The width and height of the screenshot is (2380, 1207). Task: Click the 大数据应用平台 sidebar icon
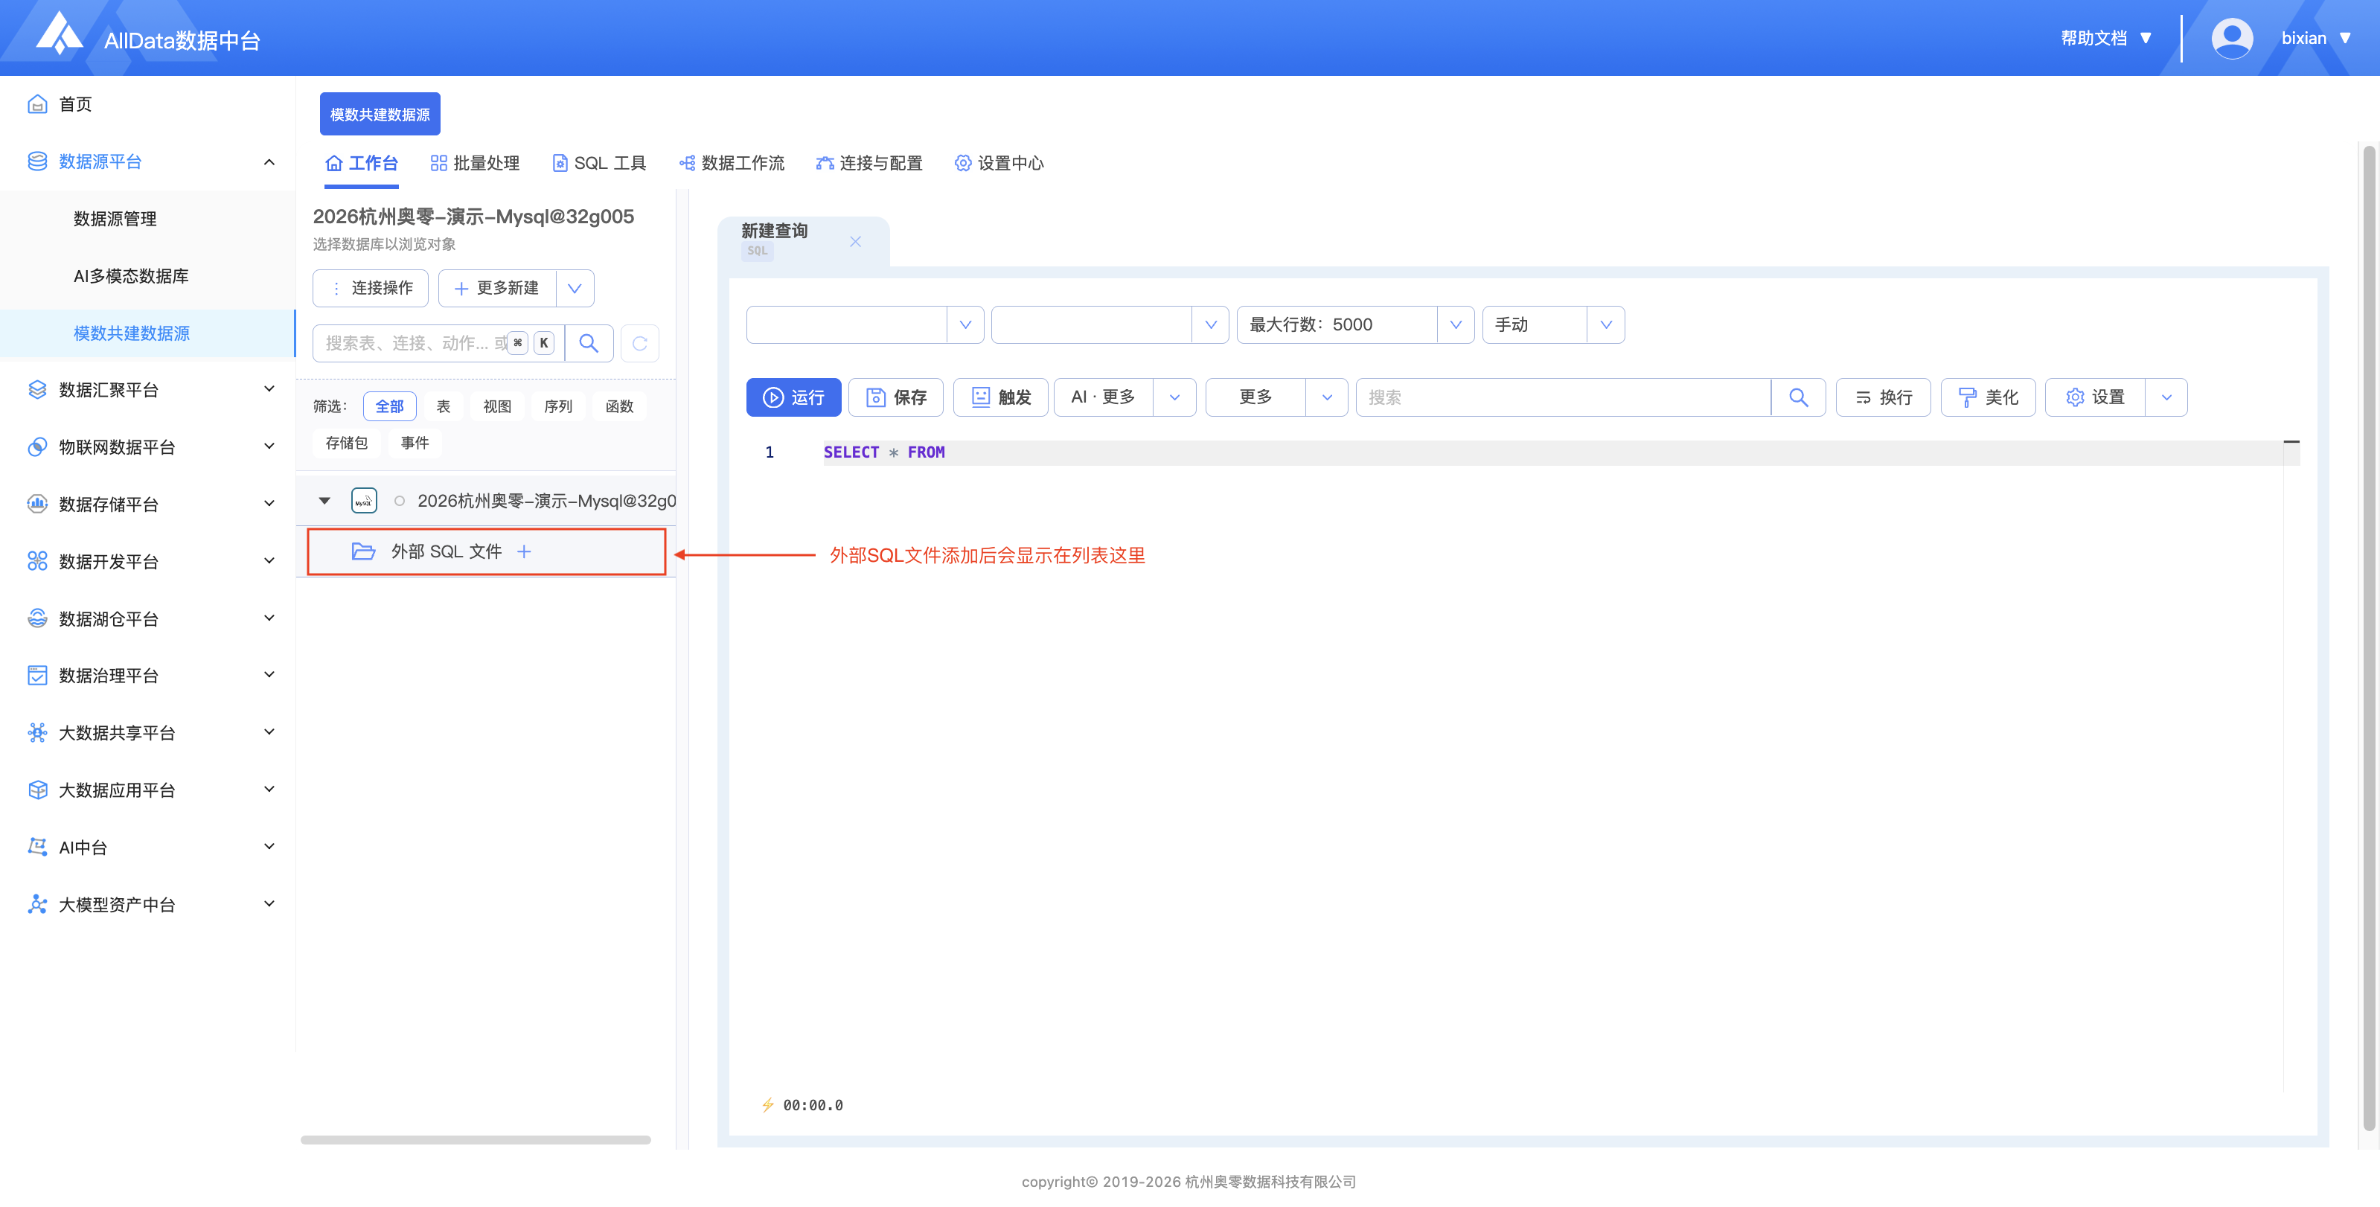[x=37, y=790]
